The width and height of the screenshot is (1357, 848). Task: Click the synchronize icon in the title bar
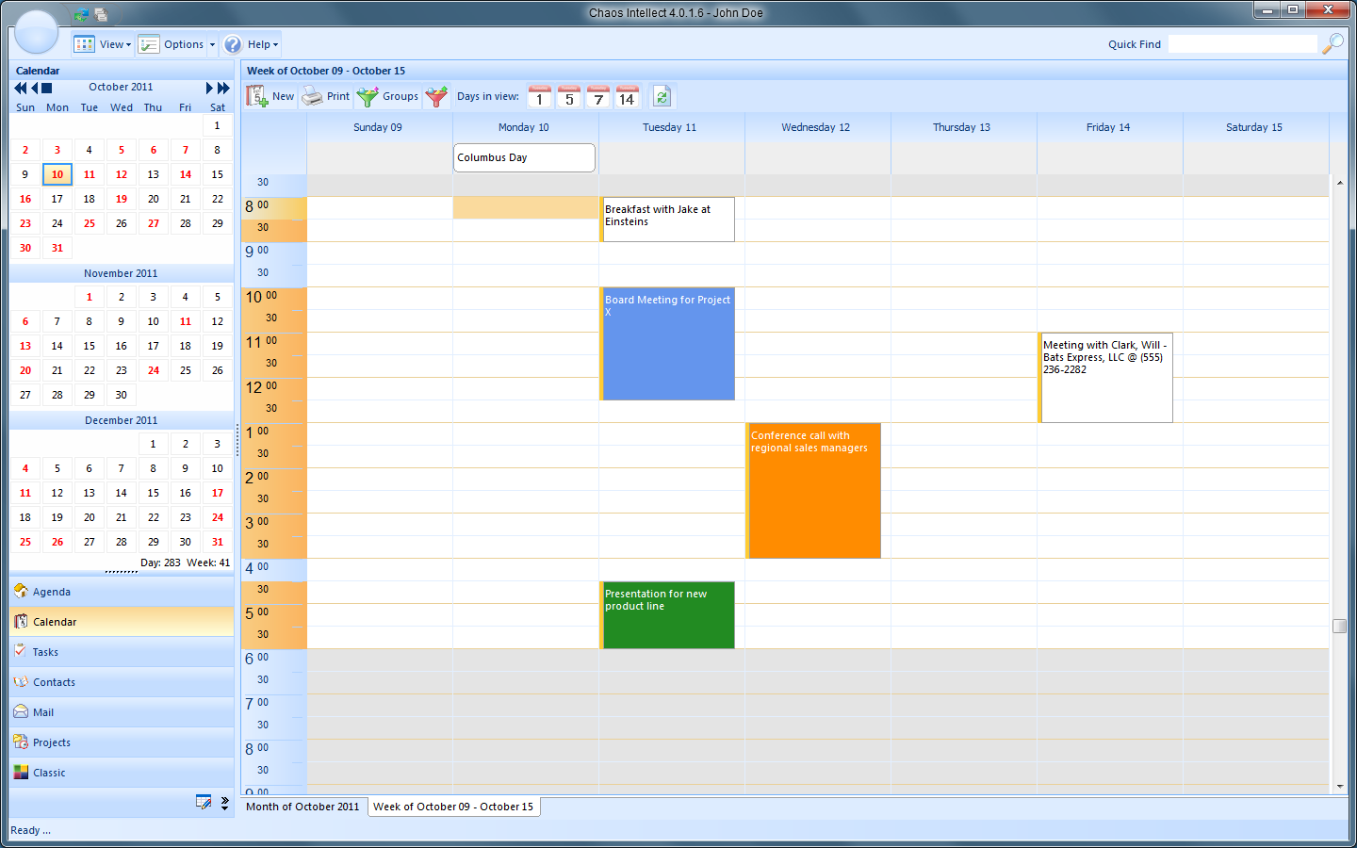coord(84,15)
